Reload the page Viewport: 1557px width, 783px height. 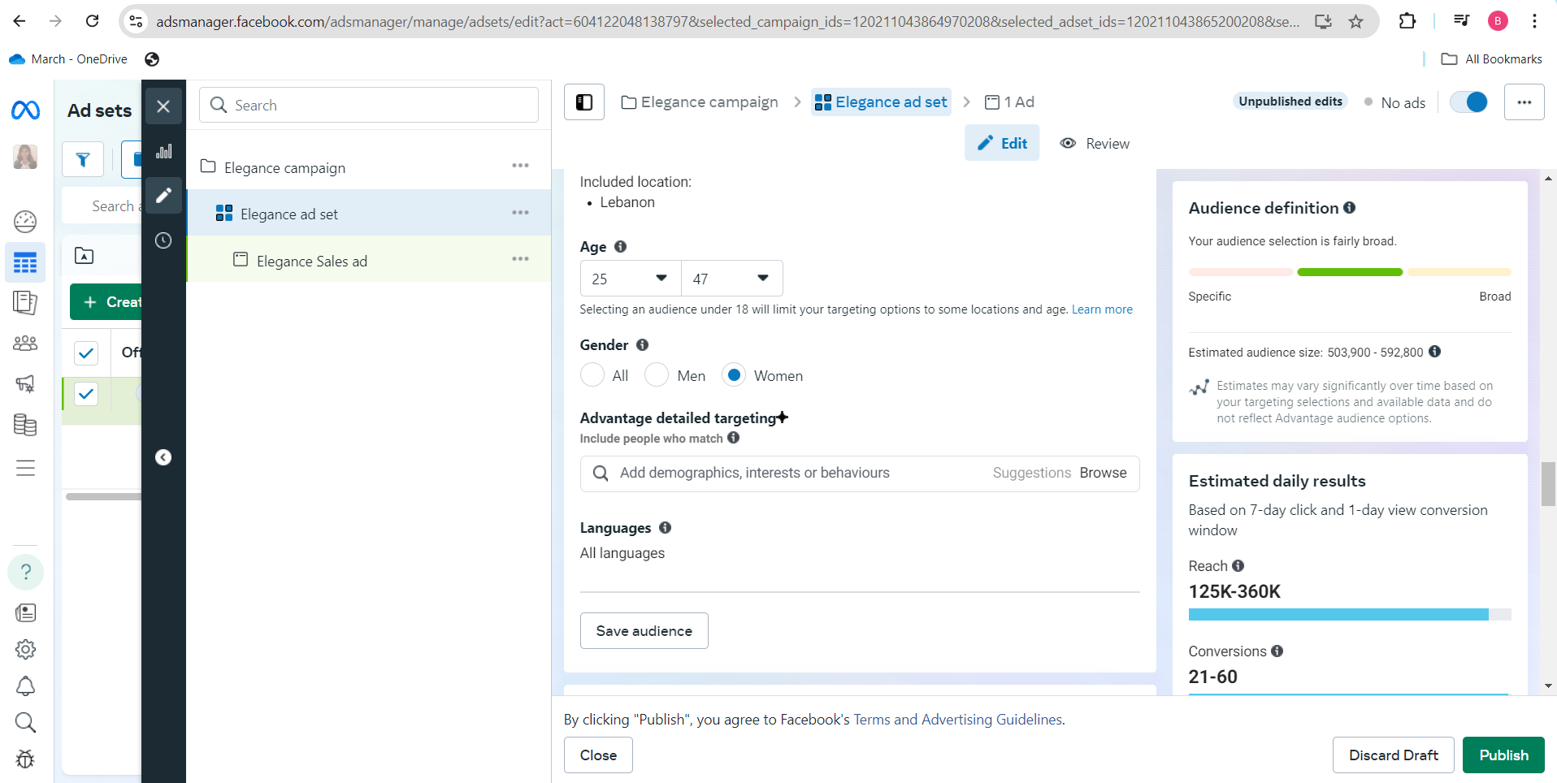tap(92, 21)
